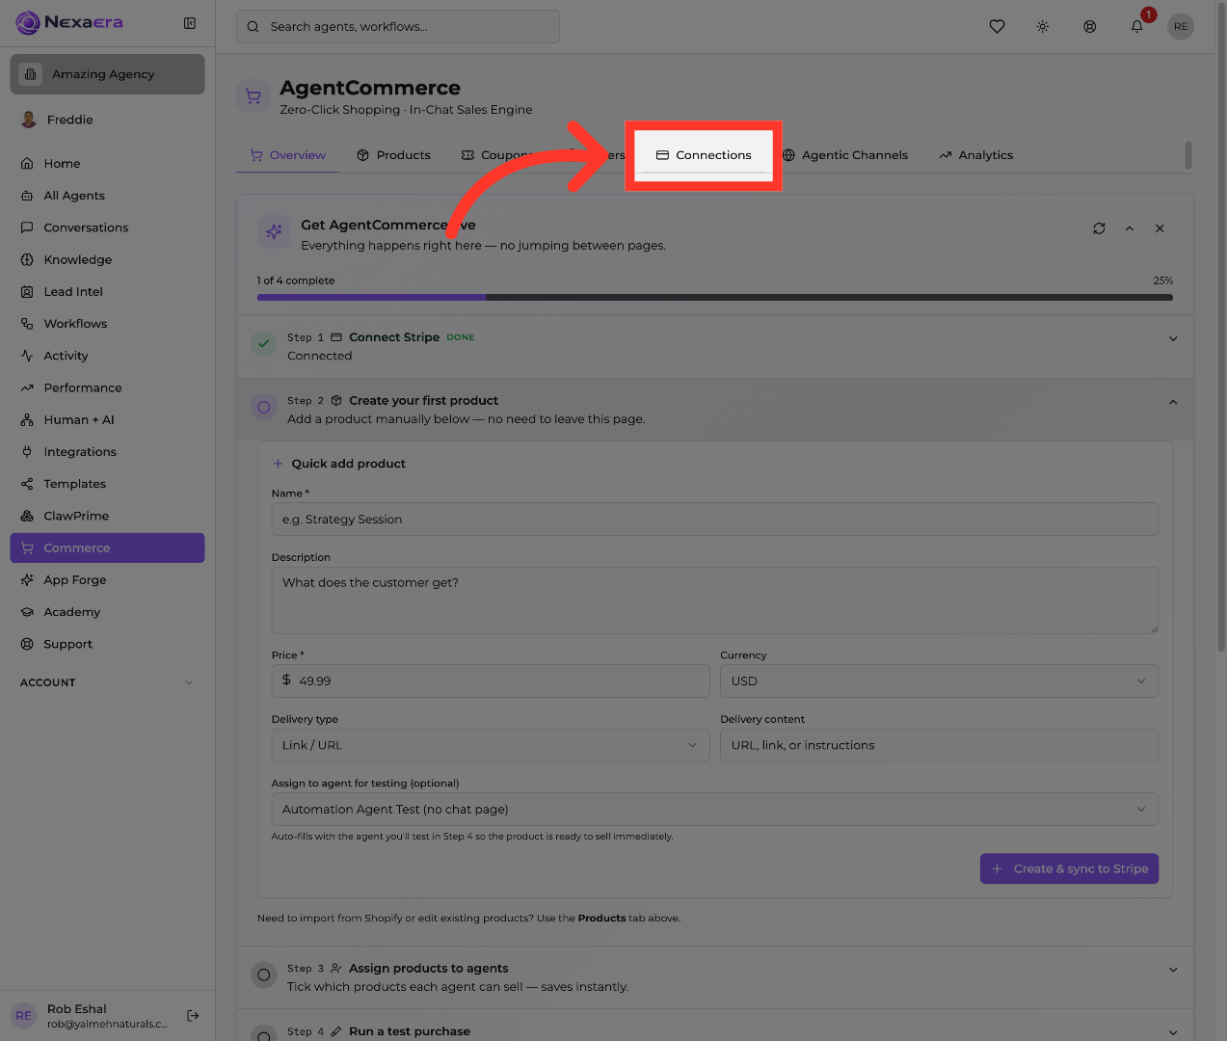
Task: Open Human + AI page
Action: coord(107,419)
